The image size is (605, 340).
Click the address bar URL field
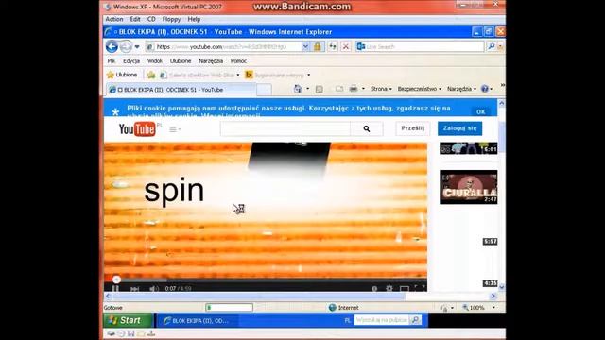[x=223, y=46]
